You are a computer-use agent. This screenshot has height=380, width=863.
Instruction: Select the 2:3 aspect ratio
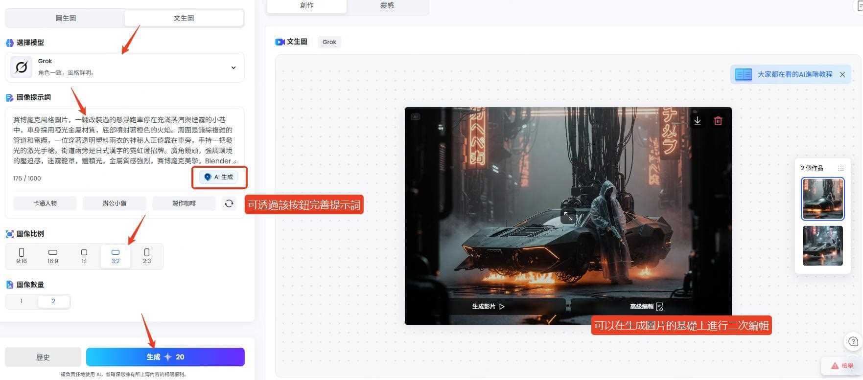point(147,256)
